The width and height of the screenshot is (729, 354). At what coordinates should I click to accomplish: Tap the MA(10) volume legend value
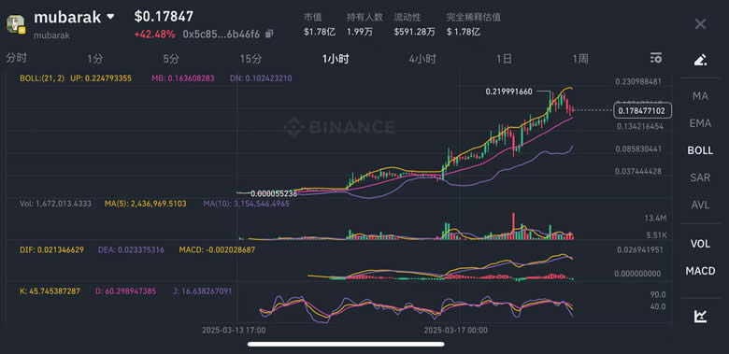point(247,204)
